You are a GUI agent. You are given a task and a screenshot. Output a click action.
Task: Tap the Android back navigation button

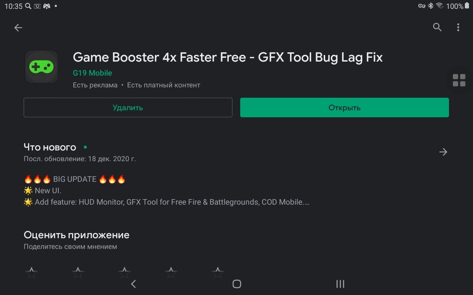coord(133,284)
